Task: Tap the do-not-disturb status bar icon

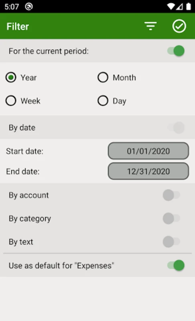Action: pyautogui.click(x=28, y=6)
